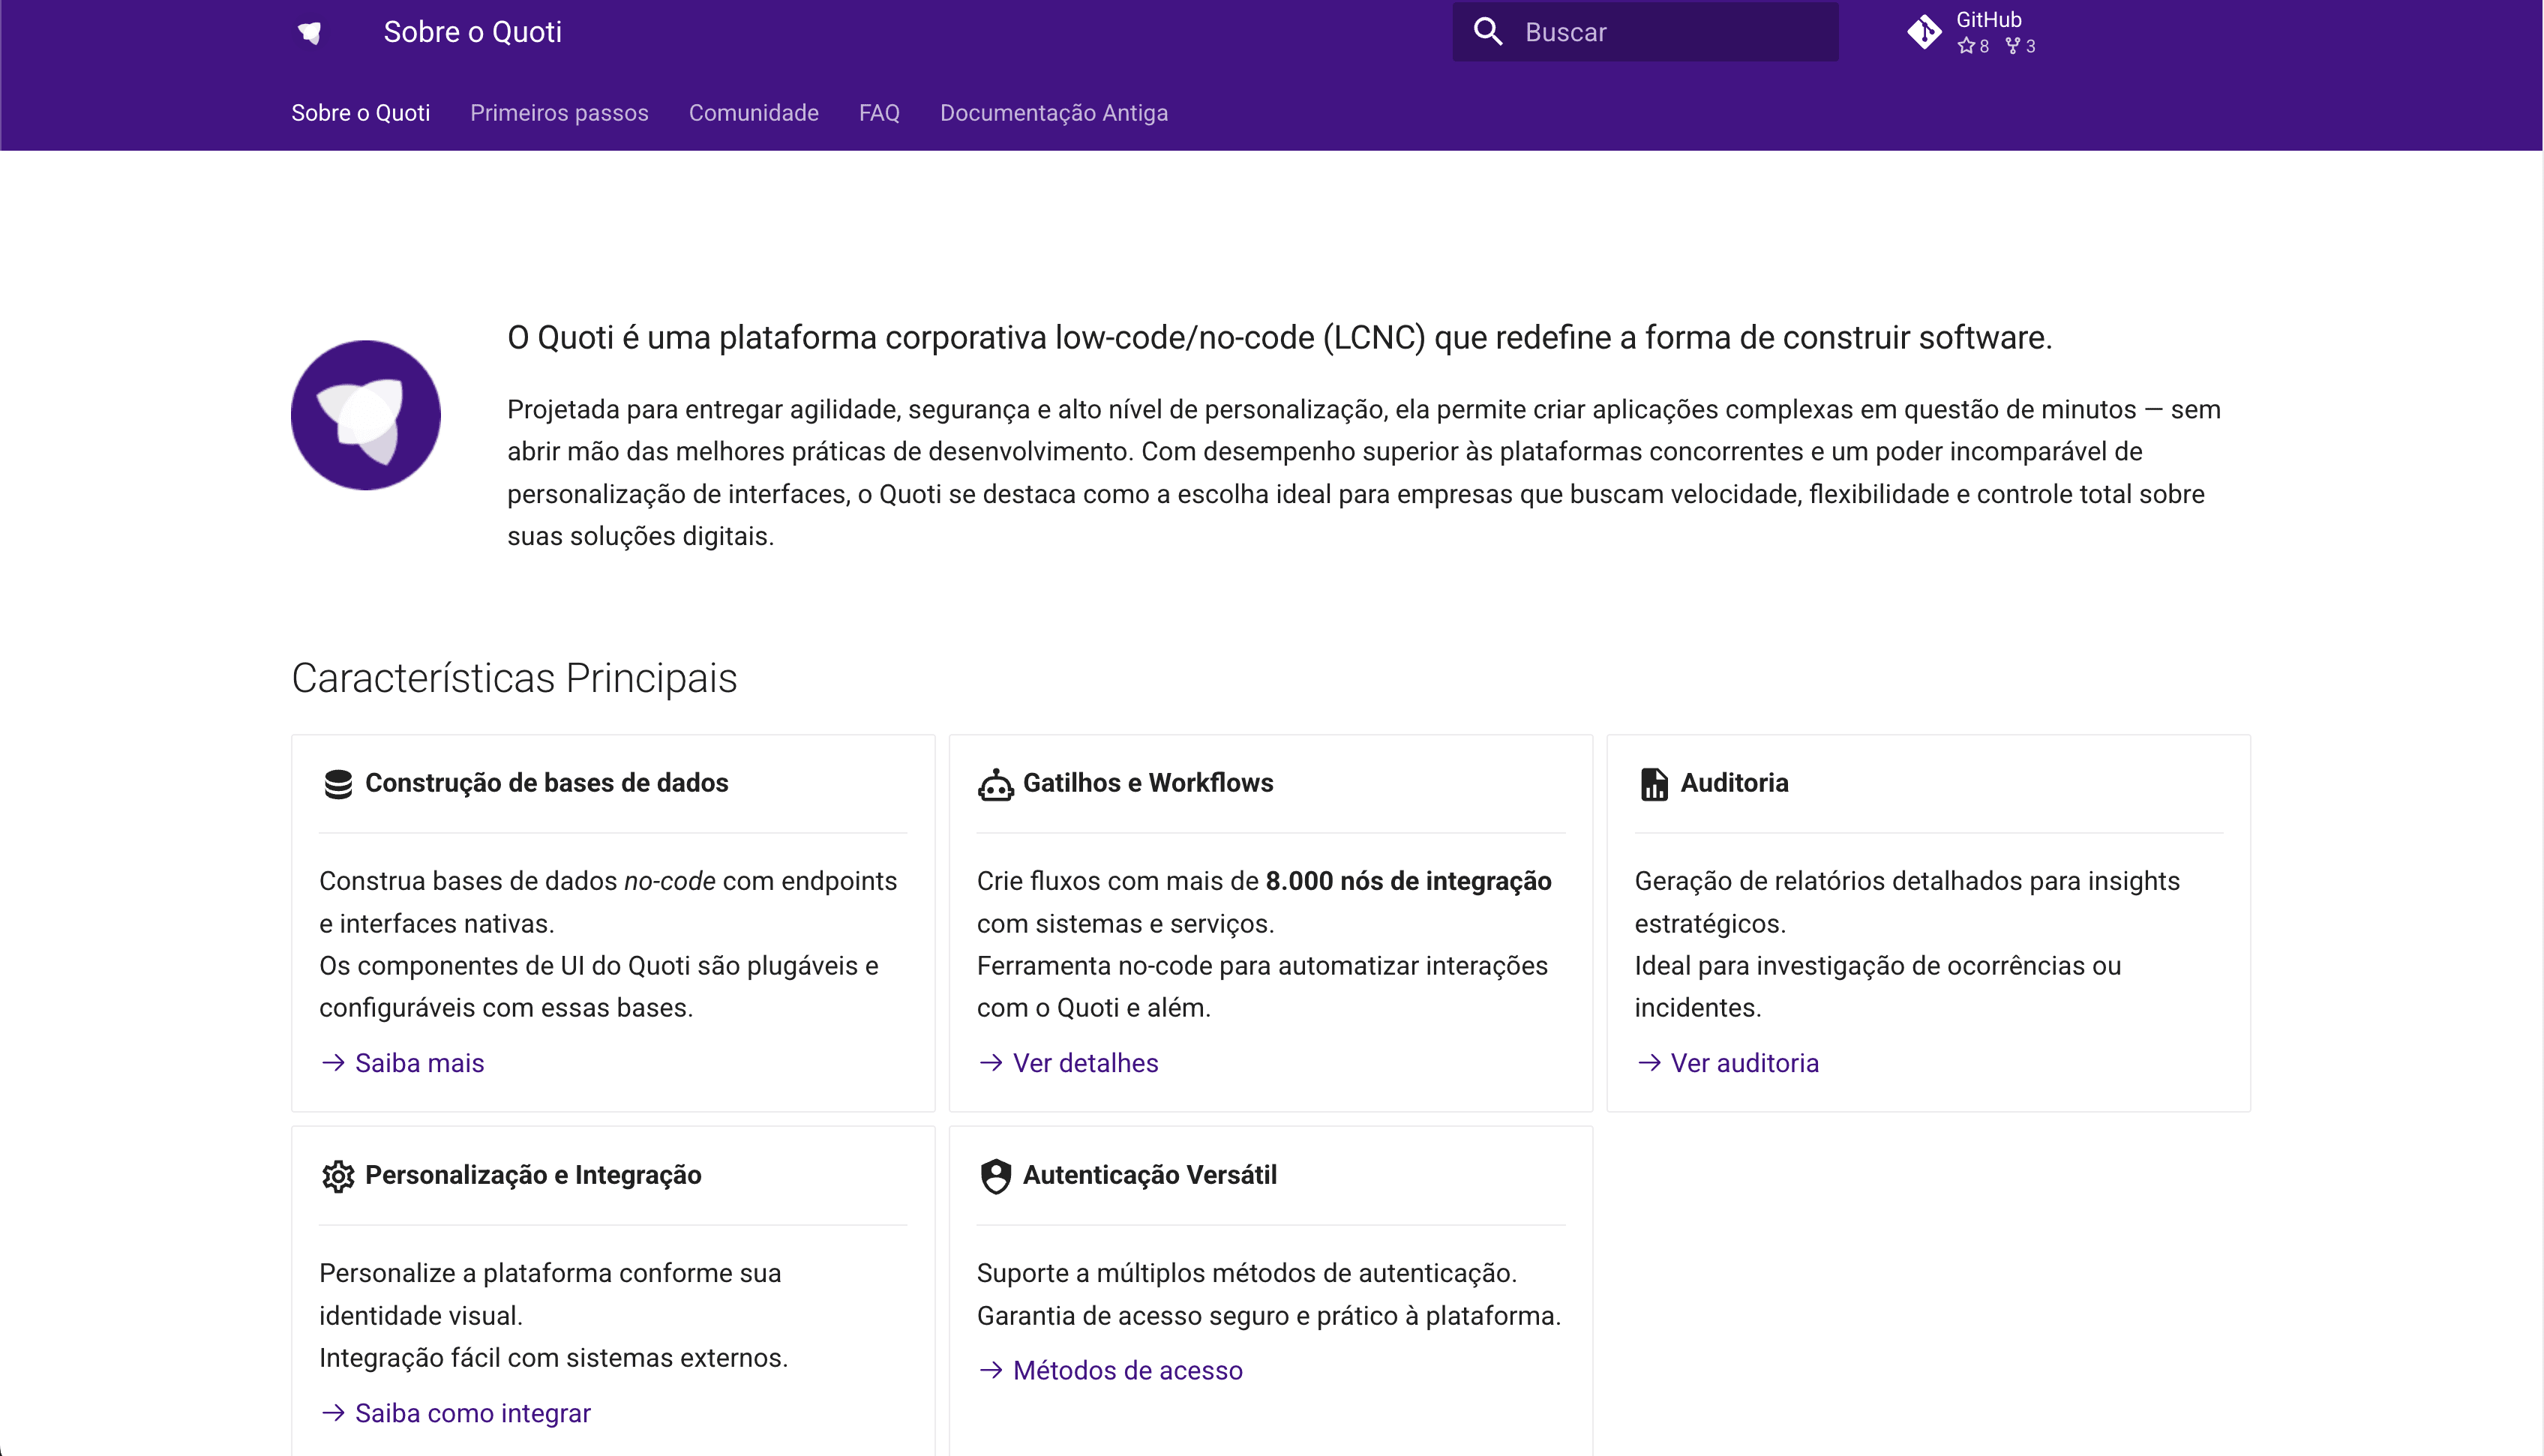Click the text Ideal para investigação de ocorrências
2544x1456 pixels.
[x=1878, y=987]
